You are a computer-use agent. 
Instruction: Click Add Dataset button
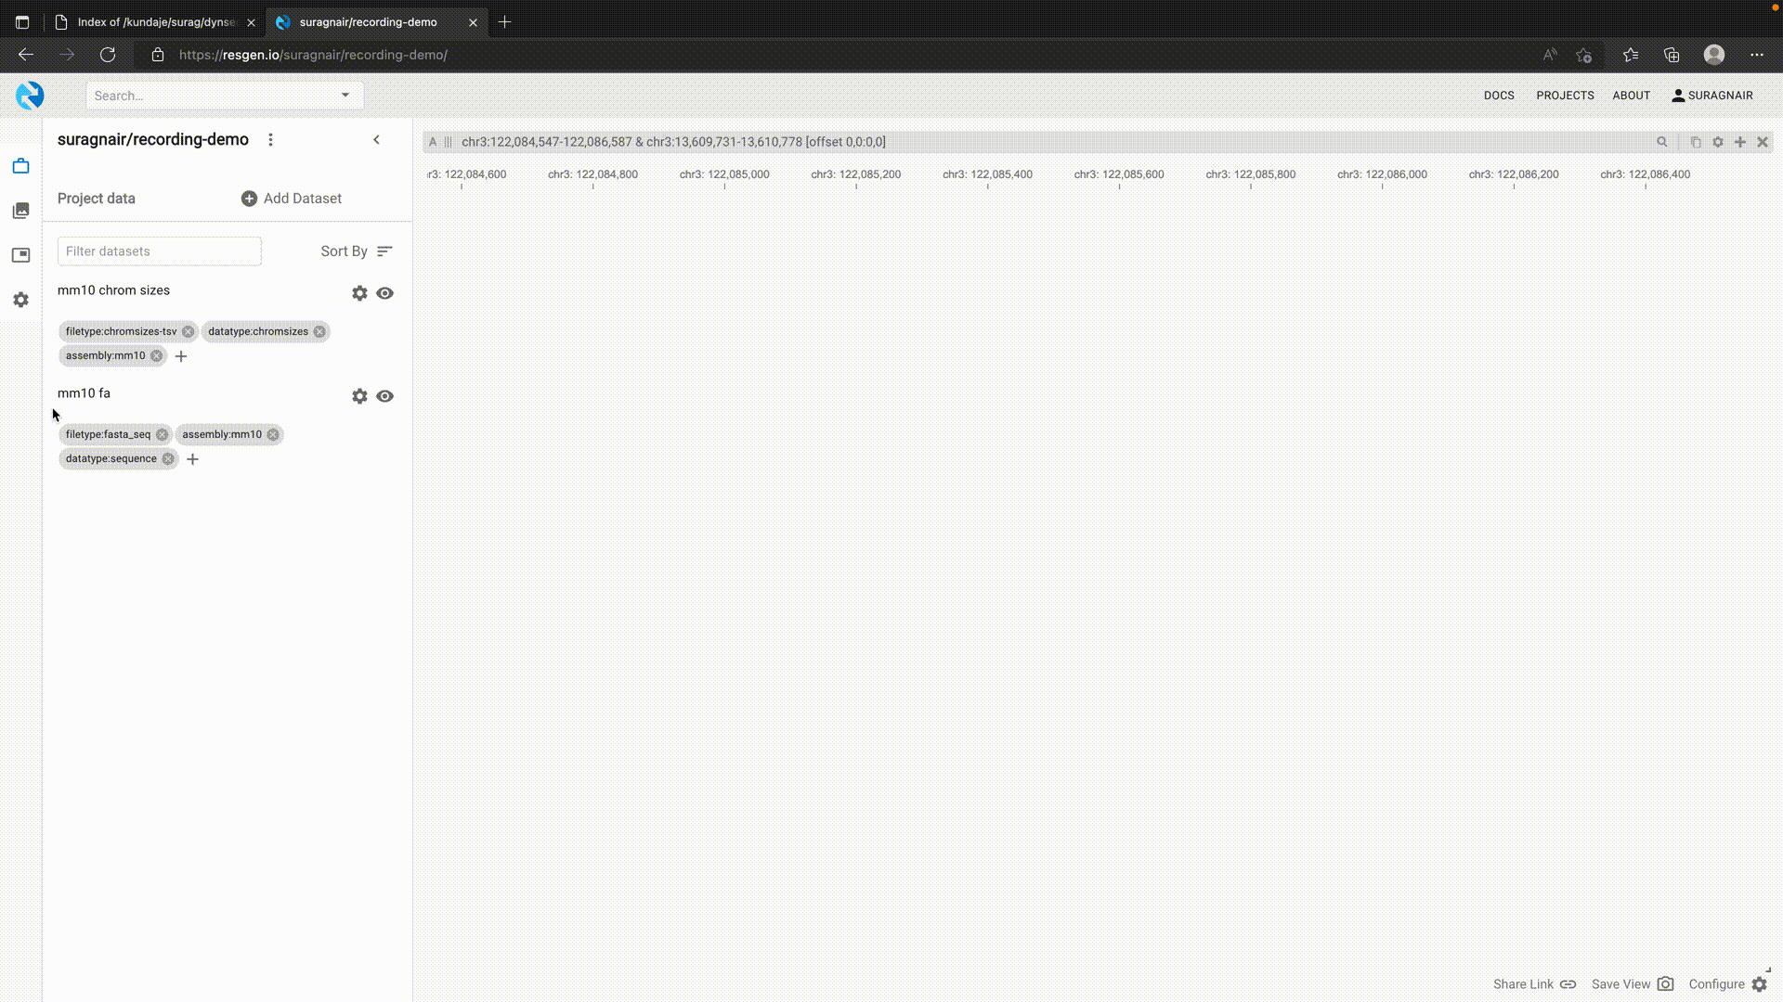pyautogui.click(x=292, y=199)
